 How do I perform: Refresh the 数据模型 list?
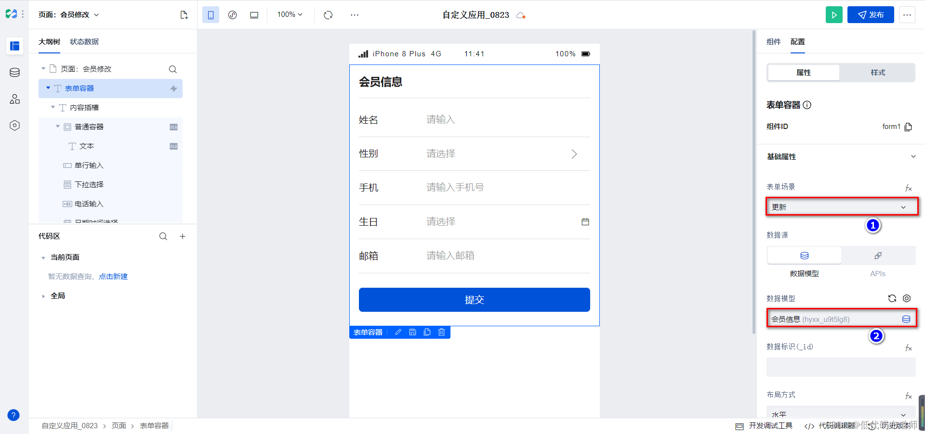(892, 298)
